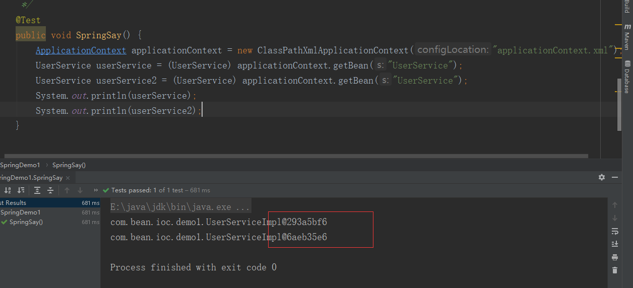Image resolution: width=633 pixels, height=288 pixels.
Task: Expand all test result nodes
Action: point(37,190)
